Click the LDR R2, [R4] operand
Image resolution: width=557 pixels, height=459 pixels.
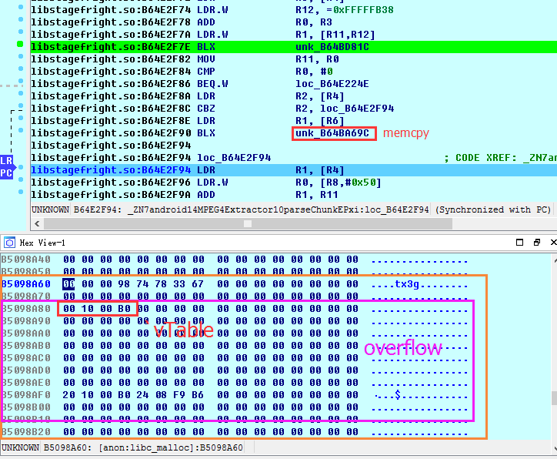[320, 96]
